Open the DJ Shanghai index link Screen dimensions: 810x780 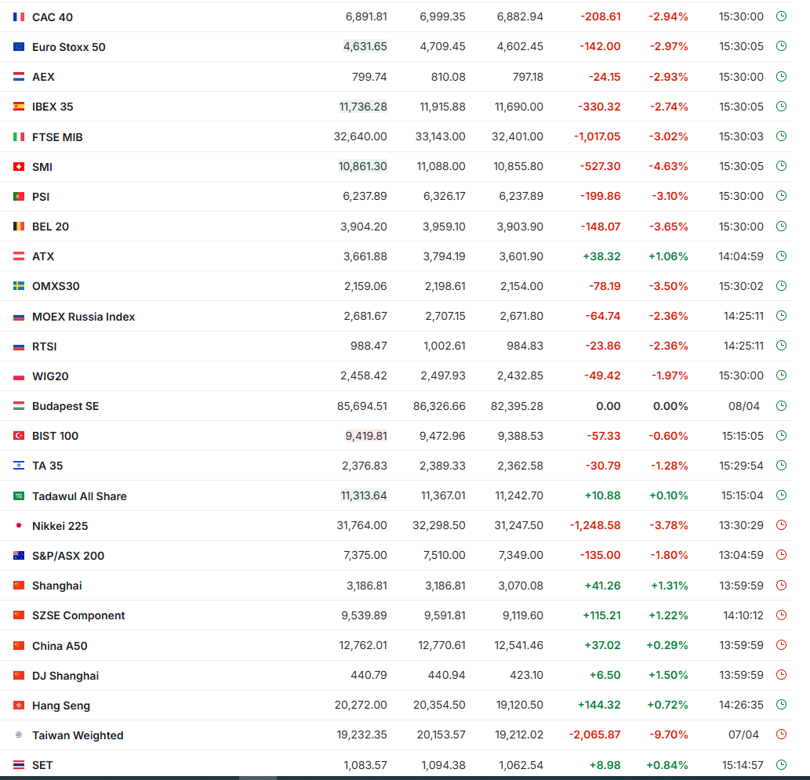[x=66, y=676]
